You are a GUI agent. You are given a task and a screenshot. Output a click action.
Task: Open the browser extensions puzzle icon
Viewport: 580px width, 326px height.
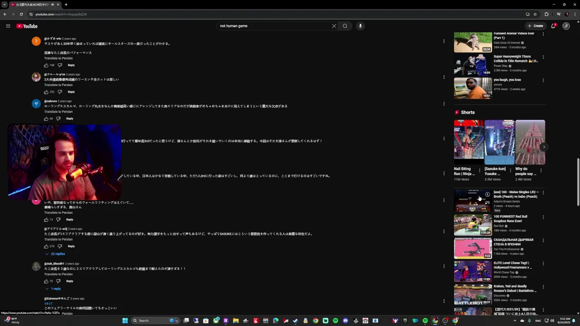(546, 14)
